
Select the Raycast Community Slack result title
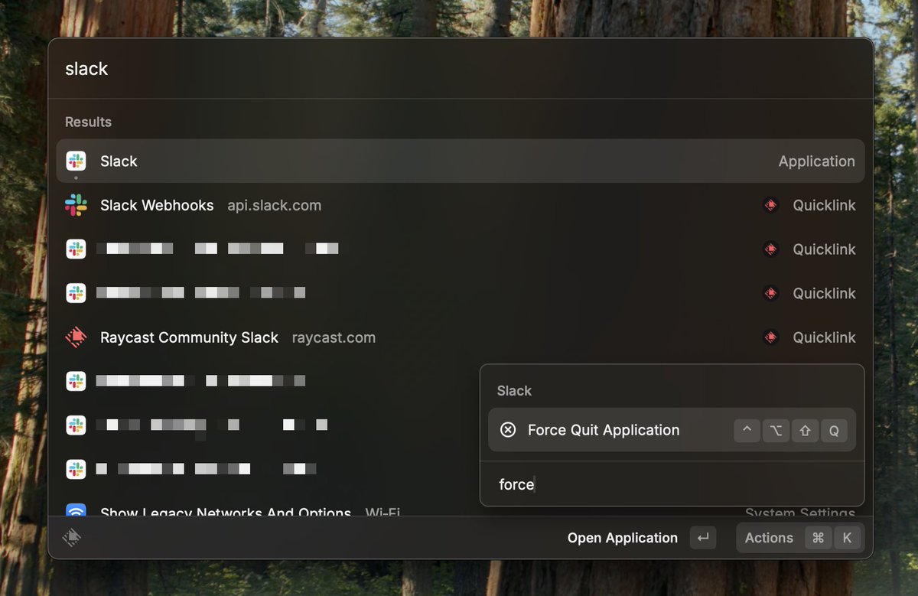pyautogui.click(x=189, y=337)
